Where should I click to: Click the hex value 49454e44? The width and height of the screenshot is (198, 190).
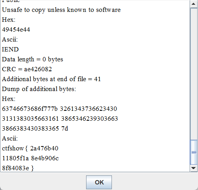click(x=16, y=30)
